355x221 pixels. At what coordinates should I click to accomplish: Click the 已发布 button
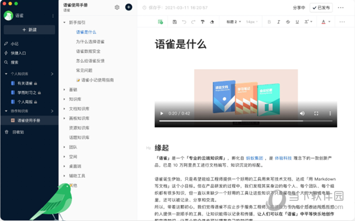321,8
